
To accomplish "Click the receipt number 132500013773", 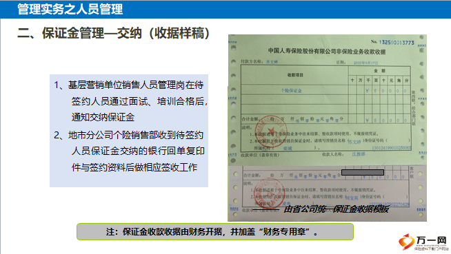I will point(397,43).
